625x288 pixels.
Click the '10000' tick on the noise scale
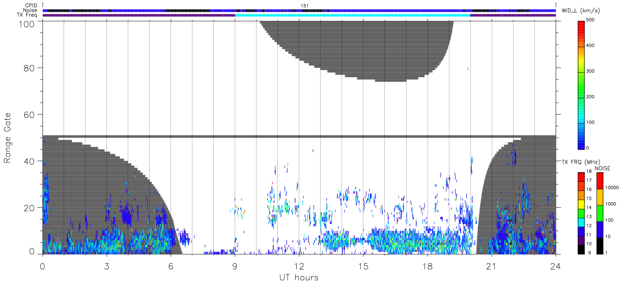click(x=613, y=187)
